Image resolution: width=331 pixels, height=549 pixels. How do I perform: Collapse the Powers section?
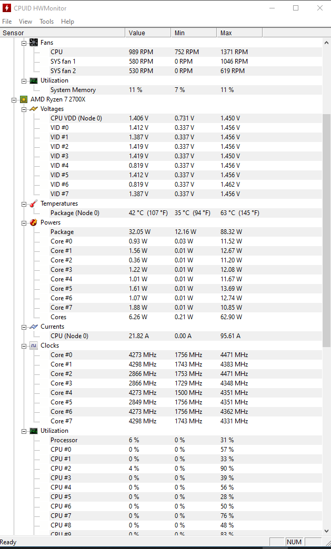pos(24,222)
